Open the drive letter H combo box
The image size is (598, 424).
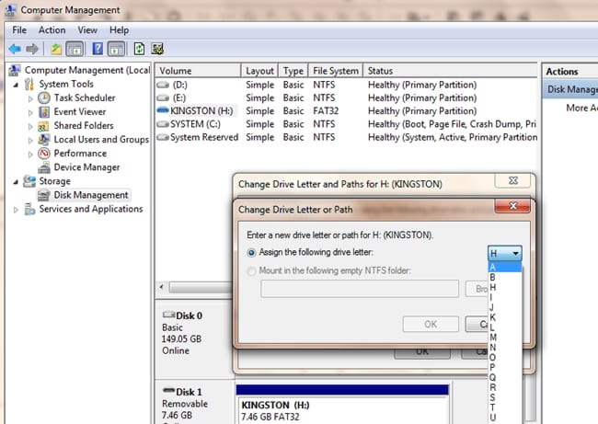click(x=505, y=253)
